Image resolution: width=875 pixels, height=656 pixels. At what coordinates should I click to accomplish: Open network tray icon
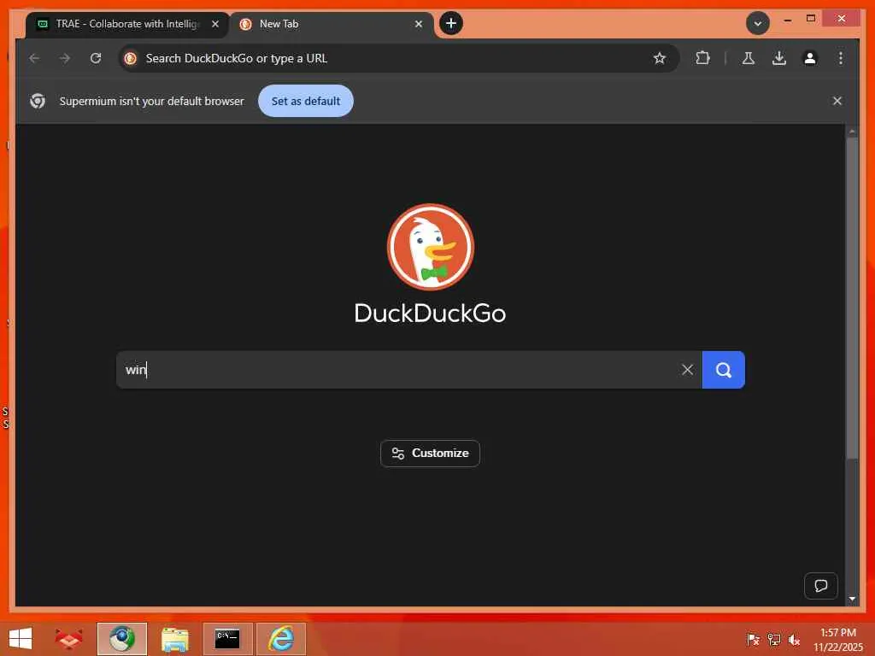(774, 639)
